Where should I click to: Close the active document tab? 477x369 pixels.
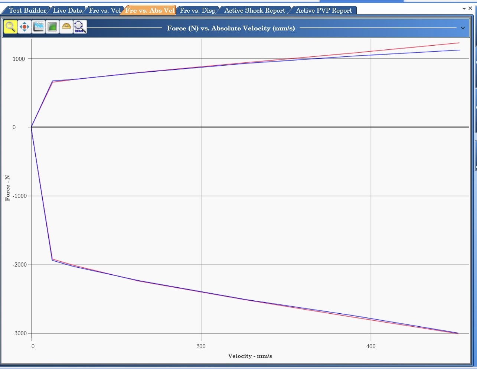point(470,8)
